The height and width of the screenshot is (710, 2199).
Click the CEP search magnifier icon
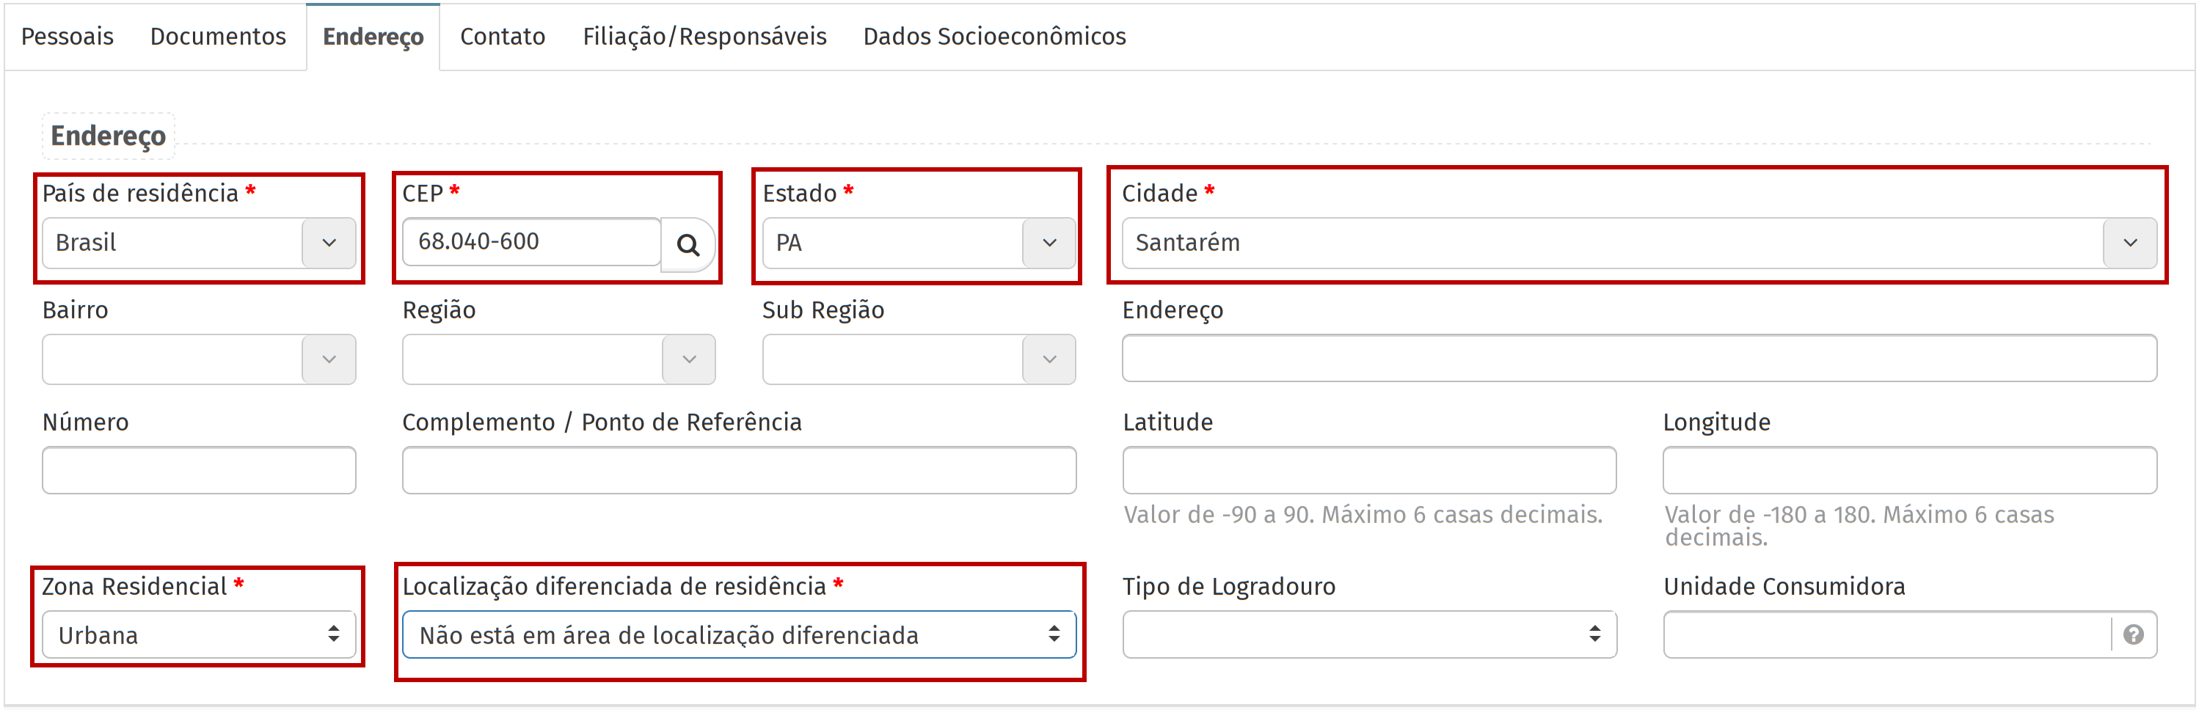pyautogui.click(x=688, y=245)
